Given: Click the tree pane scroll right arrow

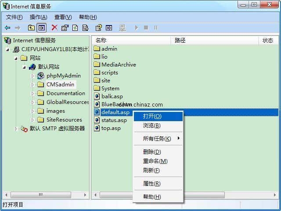Looking at the screenshot, I should tap(85, 195).
